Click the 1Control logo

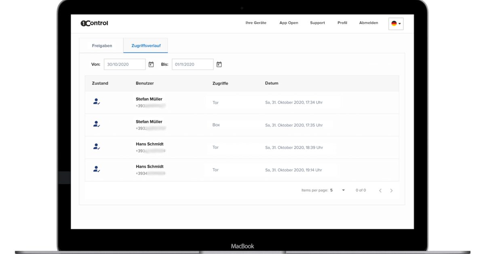(94, 23)
